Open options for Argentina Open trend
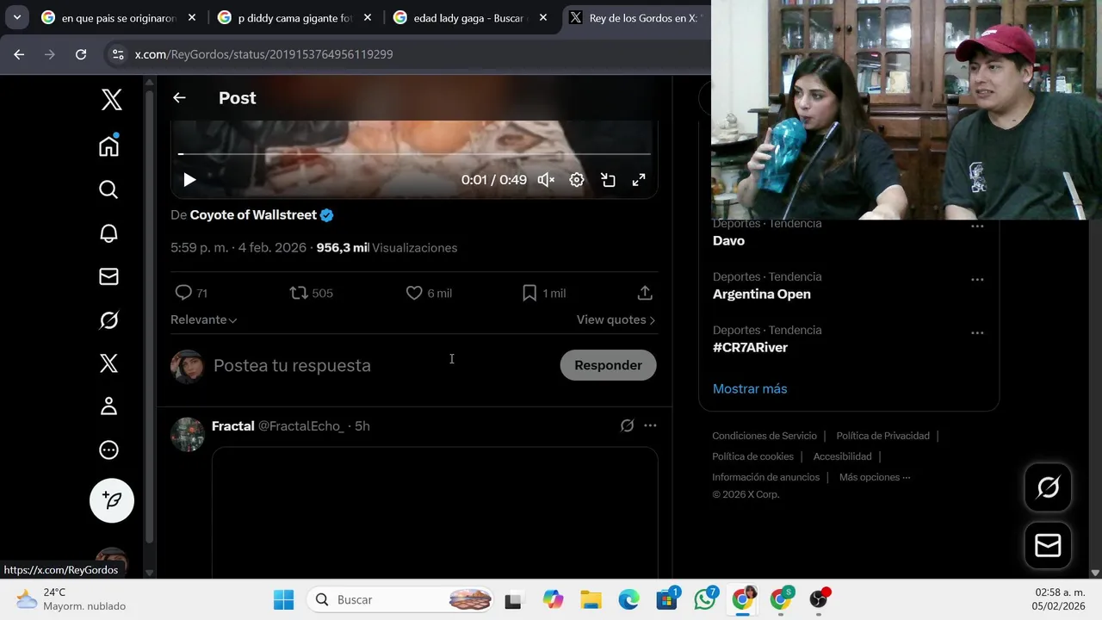1102x620 pixels. (x=977, y=280)
